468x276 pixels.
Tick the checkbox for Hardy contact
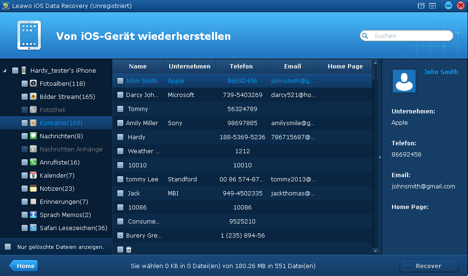121,137
